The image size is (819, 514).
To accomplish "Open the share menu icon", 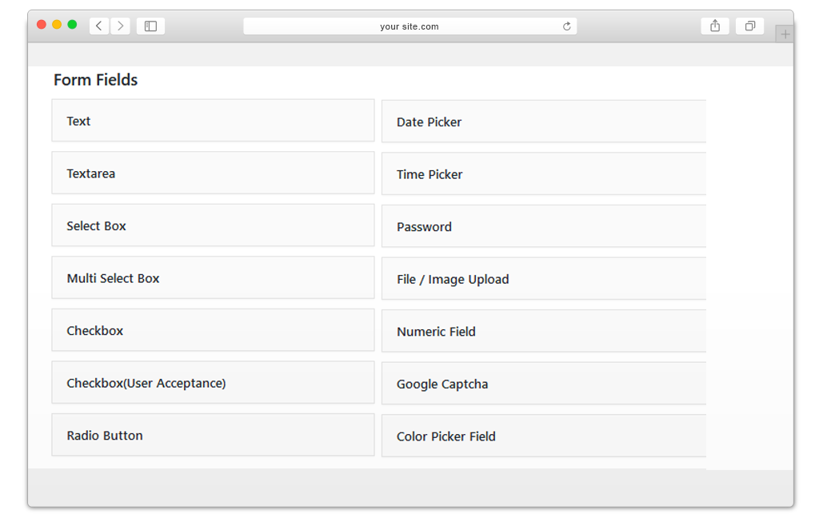I will tap(715, 26).
